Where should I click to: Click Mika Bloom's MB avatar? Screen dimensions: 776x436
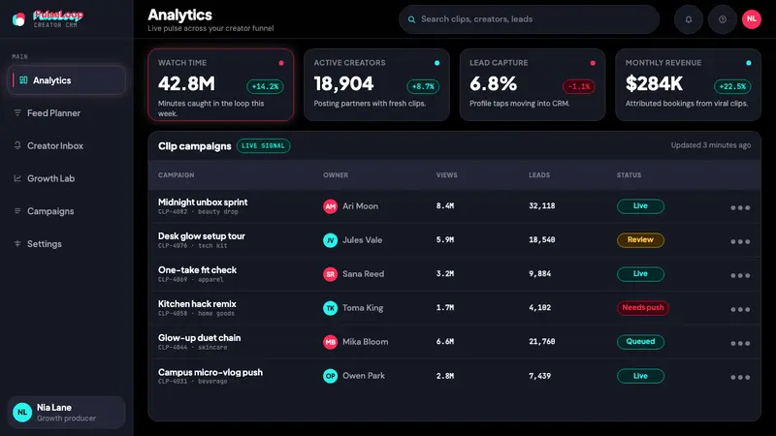(x=330, y=342)
